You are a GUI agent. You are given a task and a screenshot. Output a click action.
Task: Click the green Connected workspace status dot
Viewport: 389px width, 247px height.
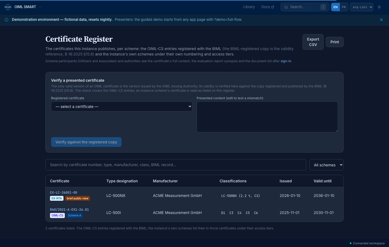point(351,243)
